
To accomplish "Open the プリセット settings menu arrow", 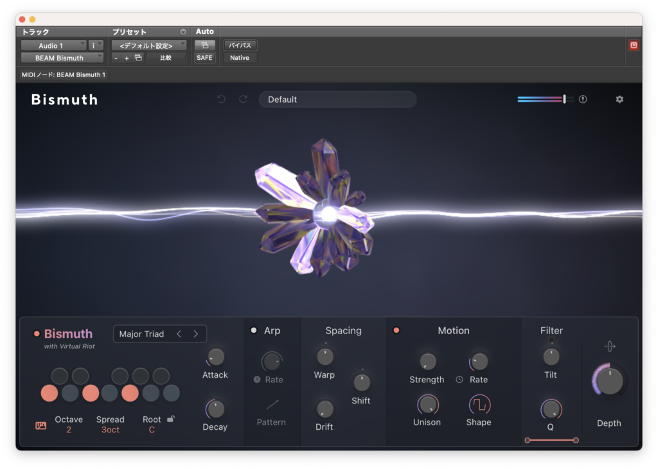I will (183, 32).
